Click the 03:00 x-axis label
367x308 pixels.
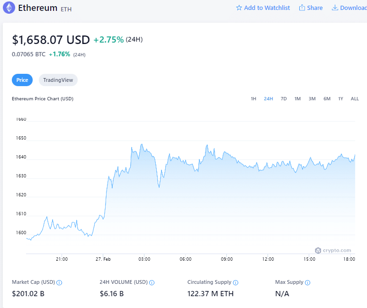click(144, 259)
